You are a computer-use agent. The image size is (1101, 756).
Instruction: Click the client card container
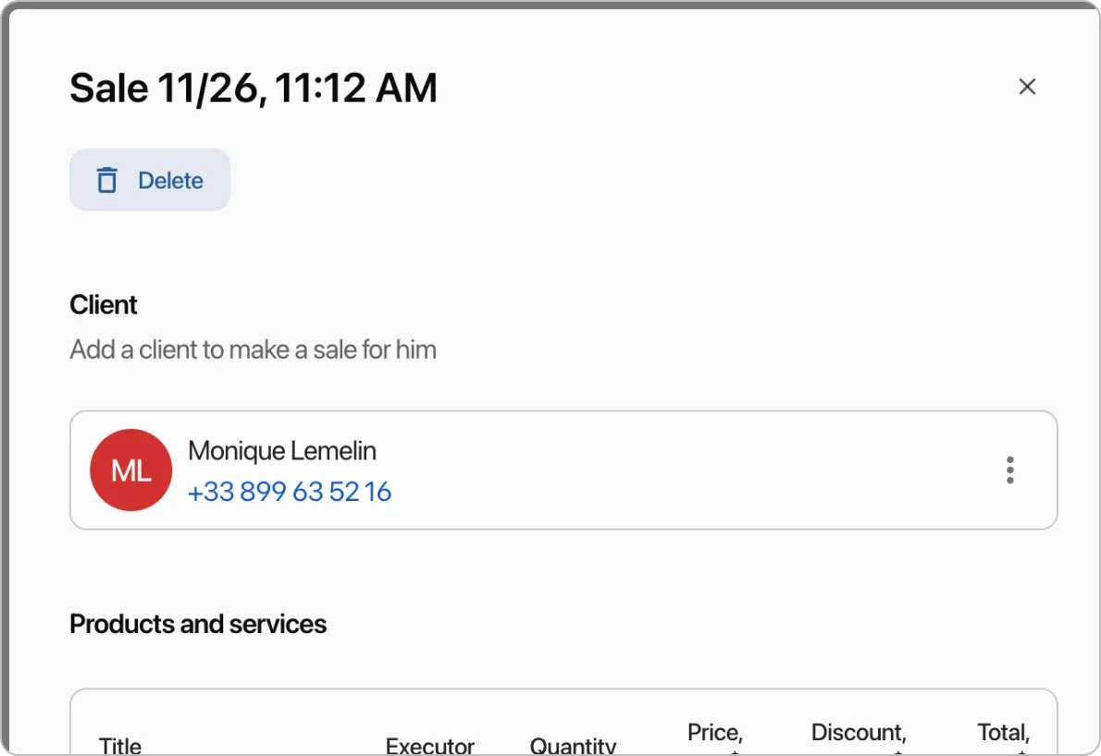click(x=563, y=470)
